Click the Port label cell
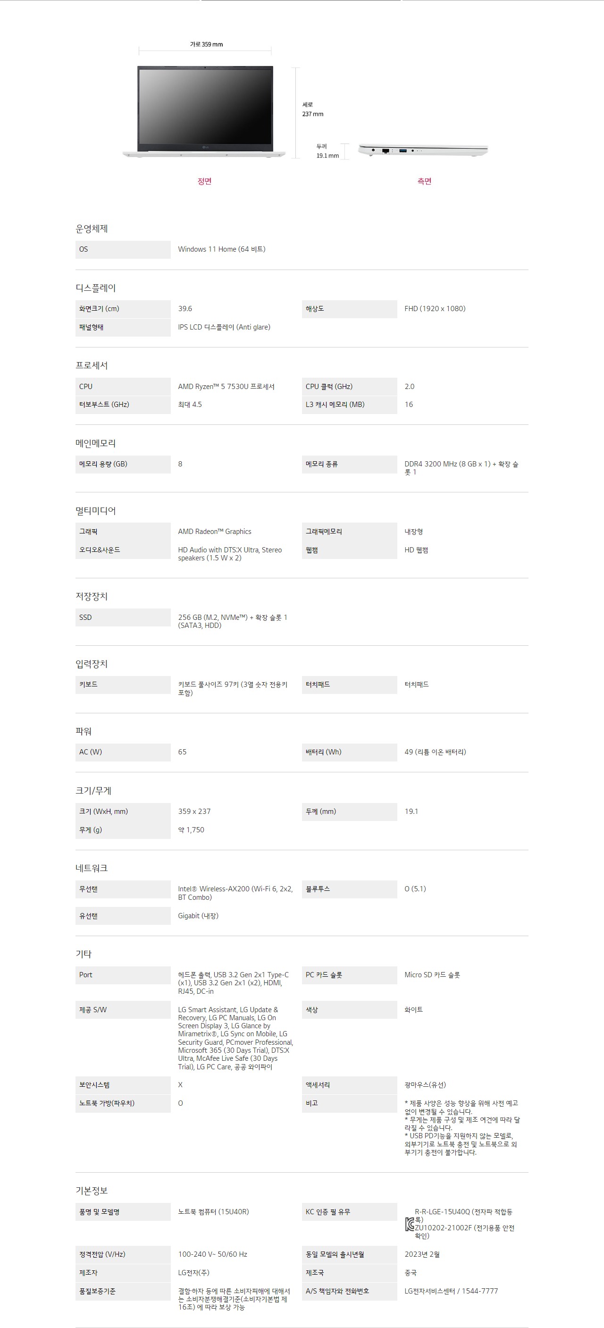This screenshot has width=604, height=1328. [123, 974]
